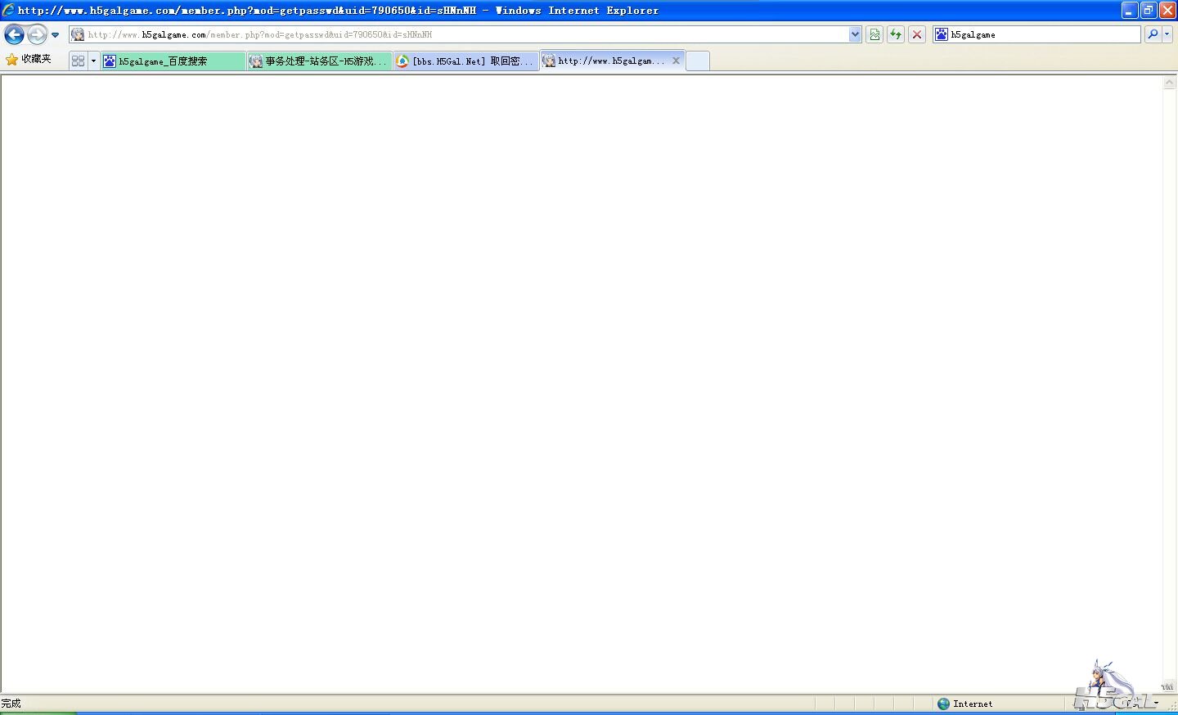Click the magnifying glass search button
Screen dimensions: 1178x715
[1153, 34]
